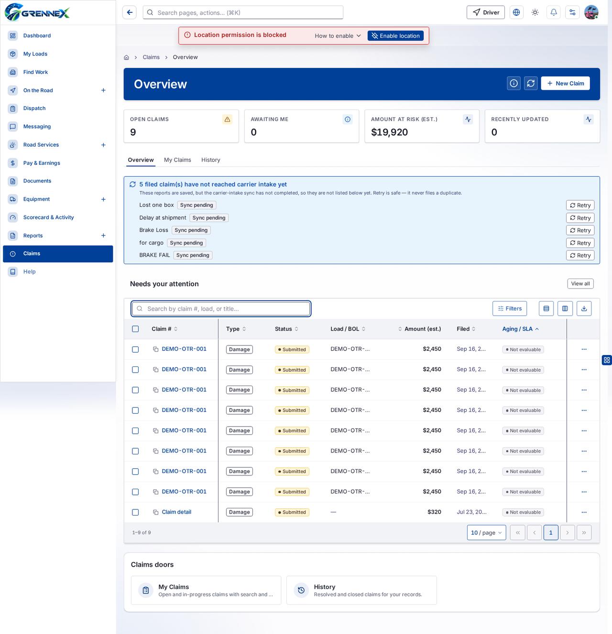Viewport: 612px width, 634px height.
Task: Click the floating grid widget icon
Action: (x=607, y=360)
